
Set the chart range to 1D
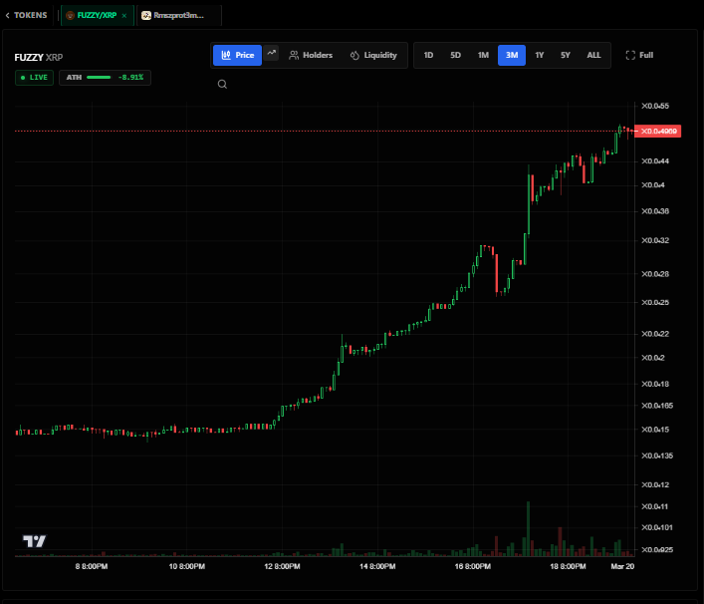(x=428, y=55)
